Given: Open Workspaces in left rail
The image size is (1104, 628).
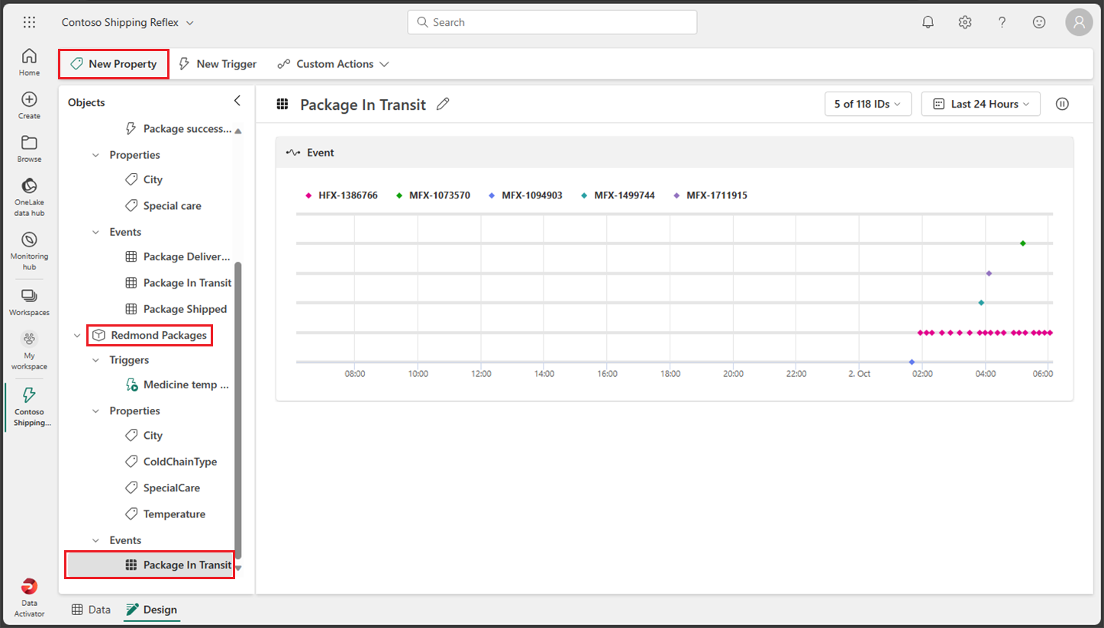Looking at the screenshot, I should (29, 302).
